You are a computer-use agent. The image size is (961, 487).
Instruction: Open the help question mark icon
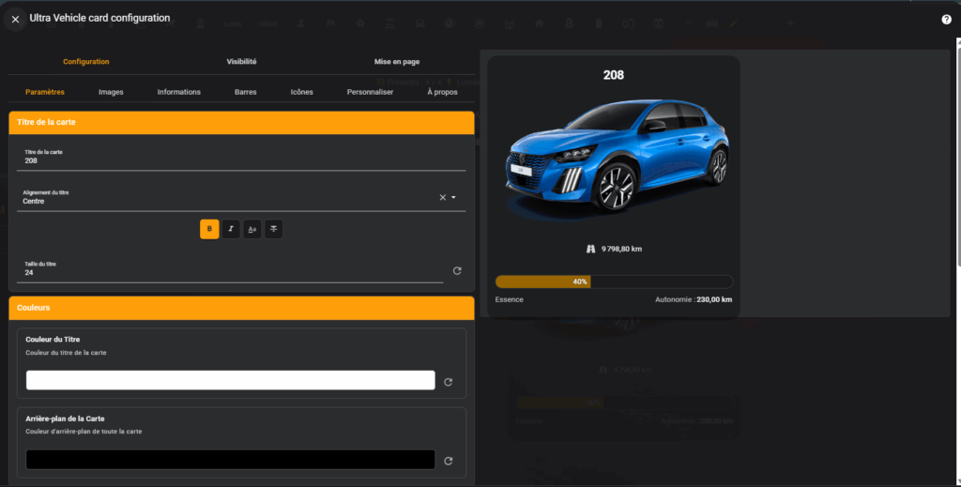pyautogui.click(x=946, y=19)
